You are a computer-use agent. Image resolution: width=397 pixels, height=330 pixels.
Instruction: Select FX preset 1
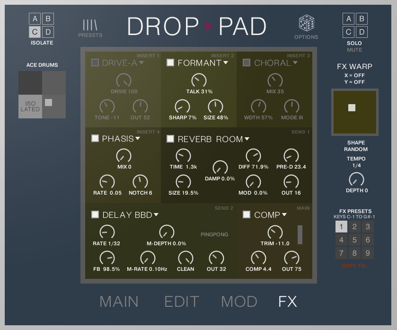(x=341, y=227)
